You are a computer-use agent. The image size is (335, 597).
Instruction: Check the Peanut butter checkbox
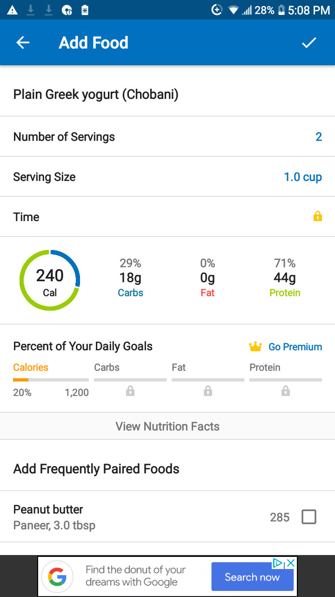pyautogui.click(x=309, y=517)
